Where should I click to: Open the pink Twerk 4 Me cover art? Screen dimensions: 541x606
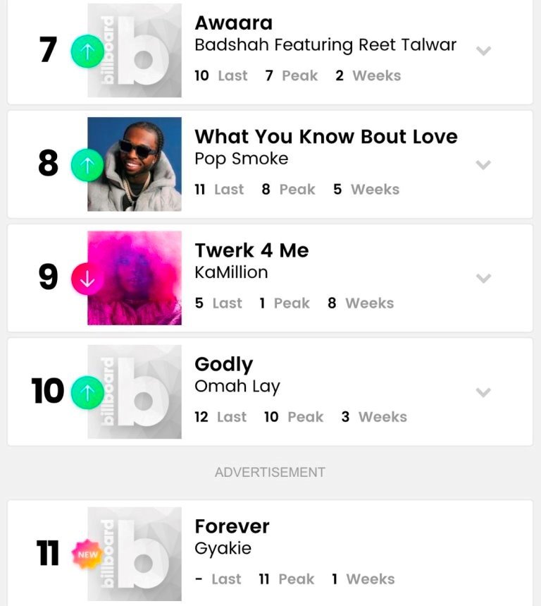tap(135, 278)
